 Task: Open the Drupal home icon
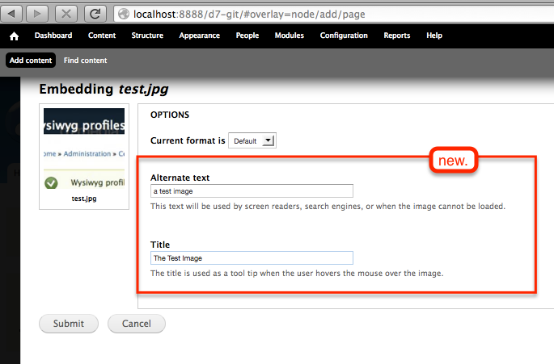click(14, 36)
